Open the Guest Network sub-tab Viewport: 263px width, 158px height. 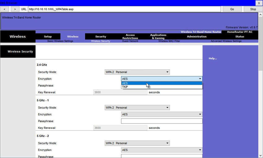pos(130,41)
